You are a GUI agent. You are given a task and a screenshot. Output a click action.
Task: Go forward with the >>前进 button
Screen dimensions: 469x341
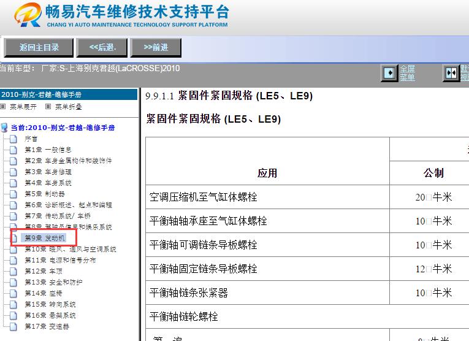click(x=156, y=47)
